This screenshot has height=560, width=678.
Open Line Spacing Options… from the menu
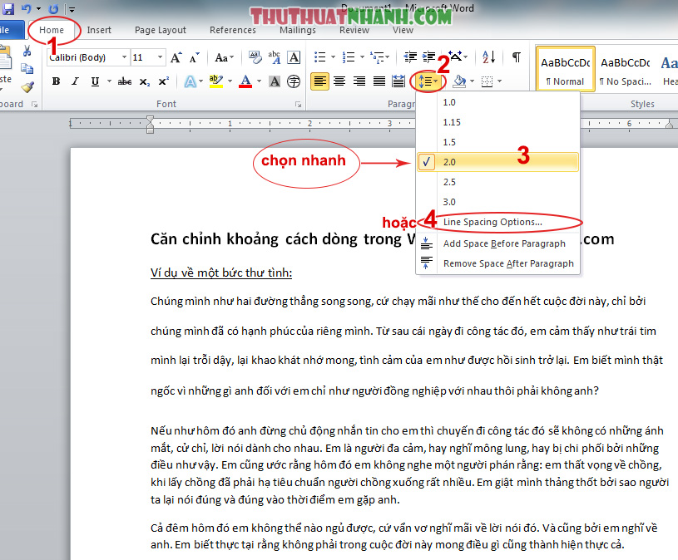pos(497,222)
